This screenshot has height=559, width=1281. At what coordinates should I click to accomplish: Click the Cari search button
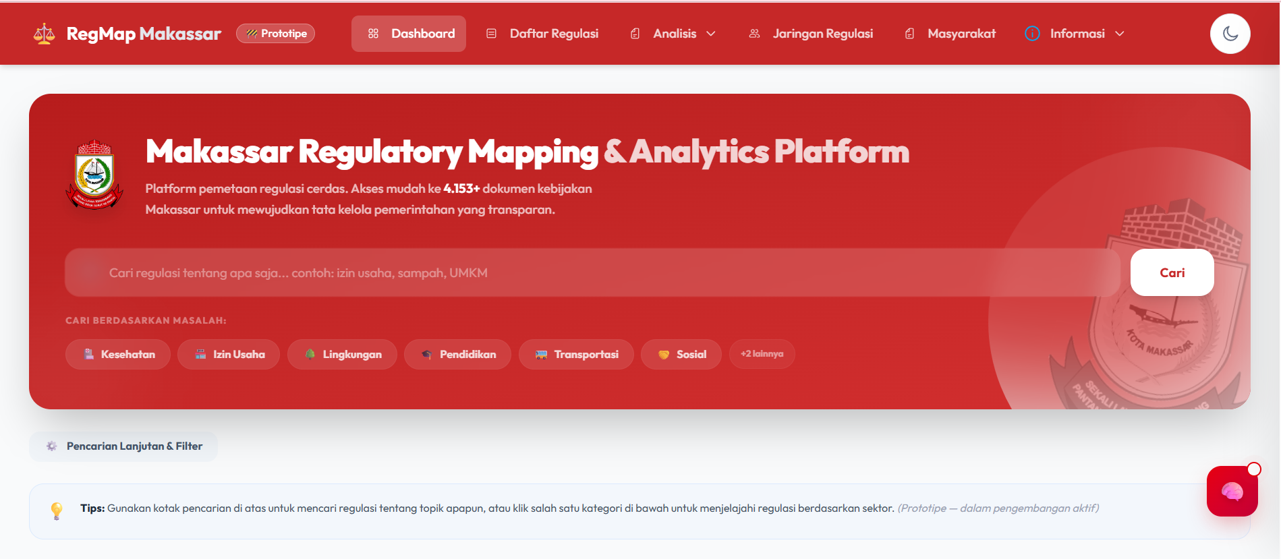[x=1172, y=272]
